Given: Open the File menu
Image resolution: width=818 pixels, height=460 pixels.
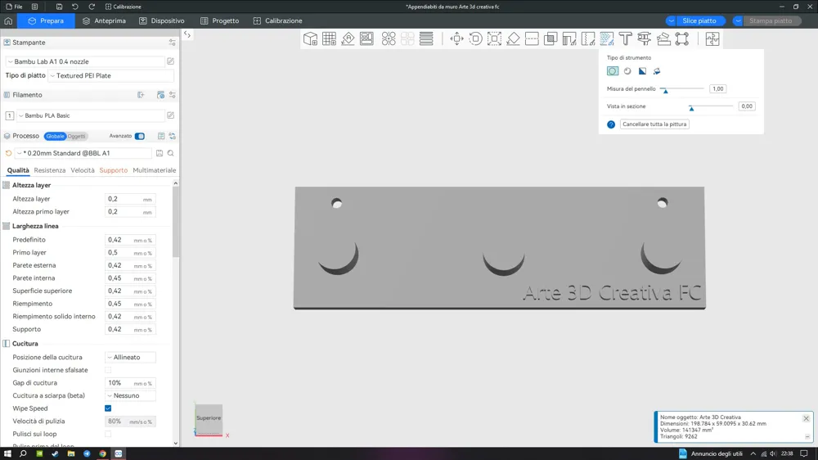Looking at the screenshot, I should tap(14, 7).
